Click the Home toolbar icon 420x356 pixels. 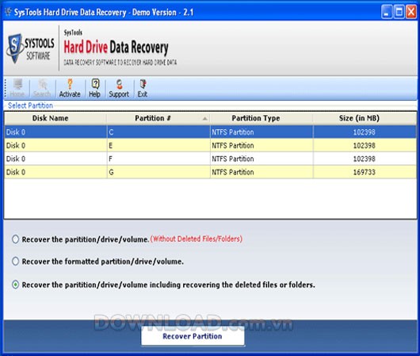click(x=17, y=88)
